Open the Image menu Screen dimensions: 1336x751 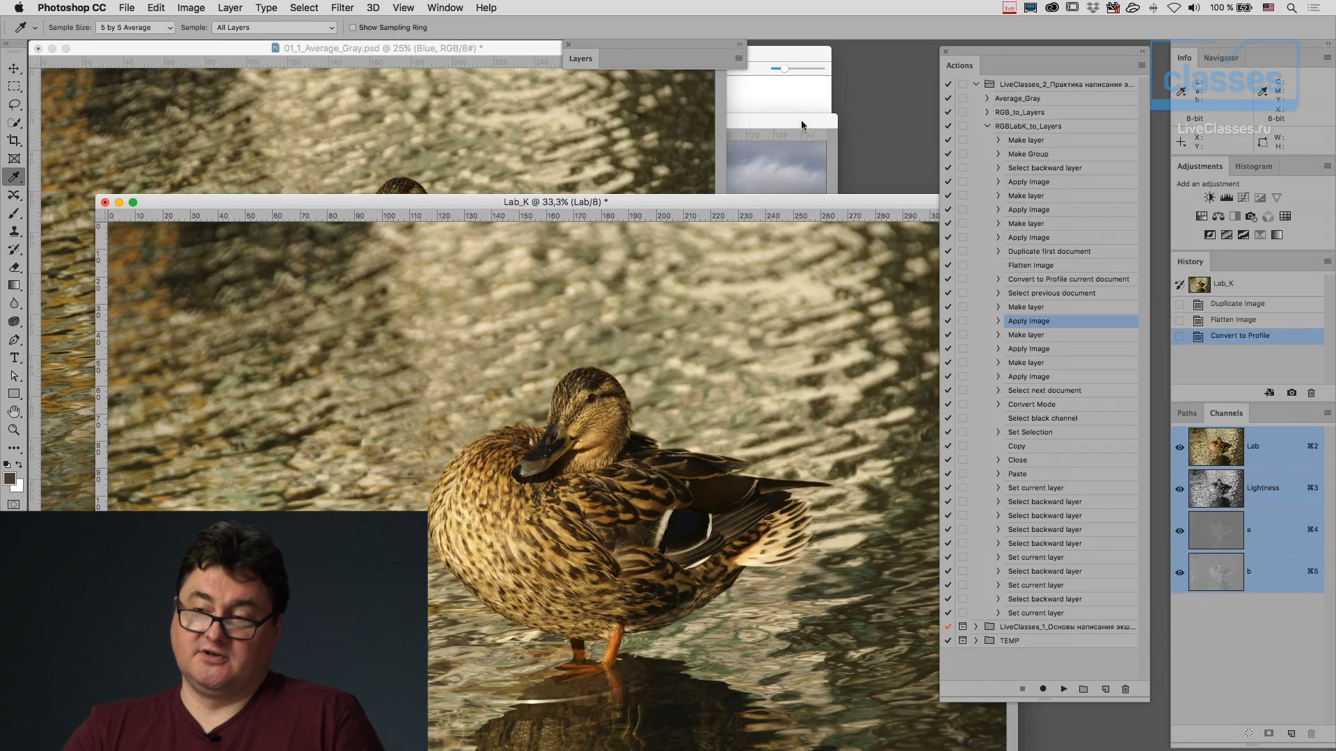click(191, 8)
